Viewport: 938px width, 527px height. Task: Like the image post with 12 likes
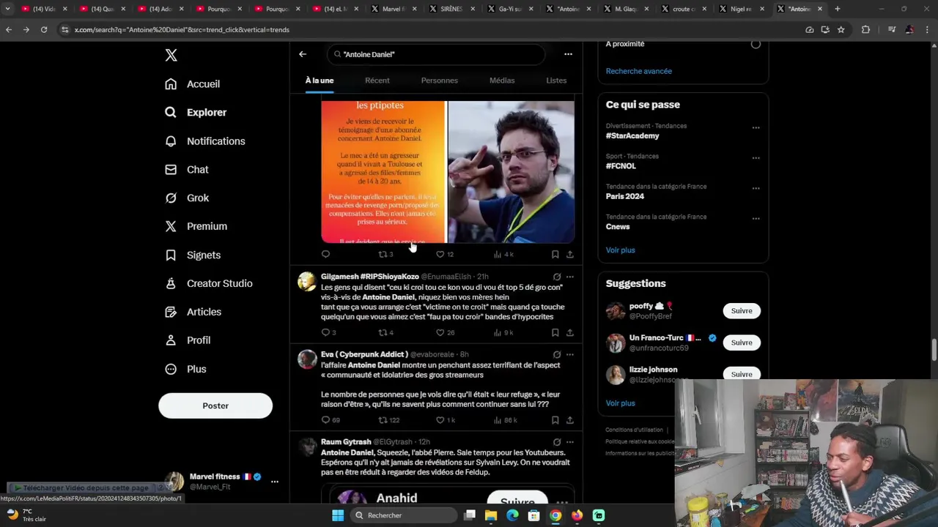[x=445, y=255]
